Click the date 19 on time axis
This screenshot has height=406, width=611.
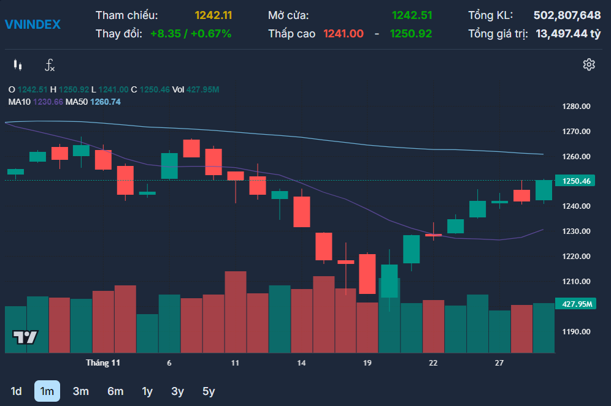coord(367,363)
